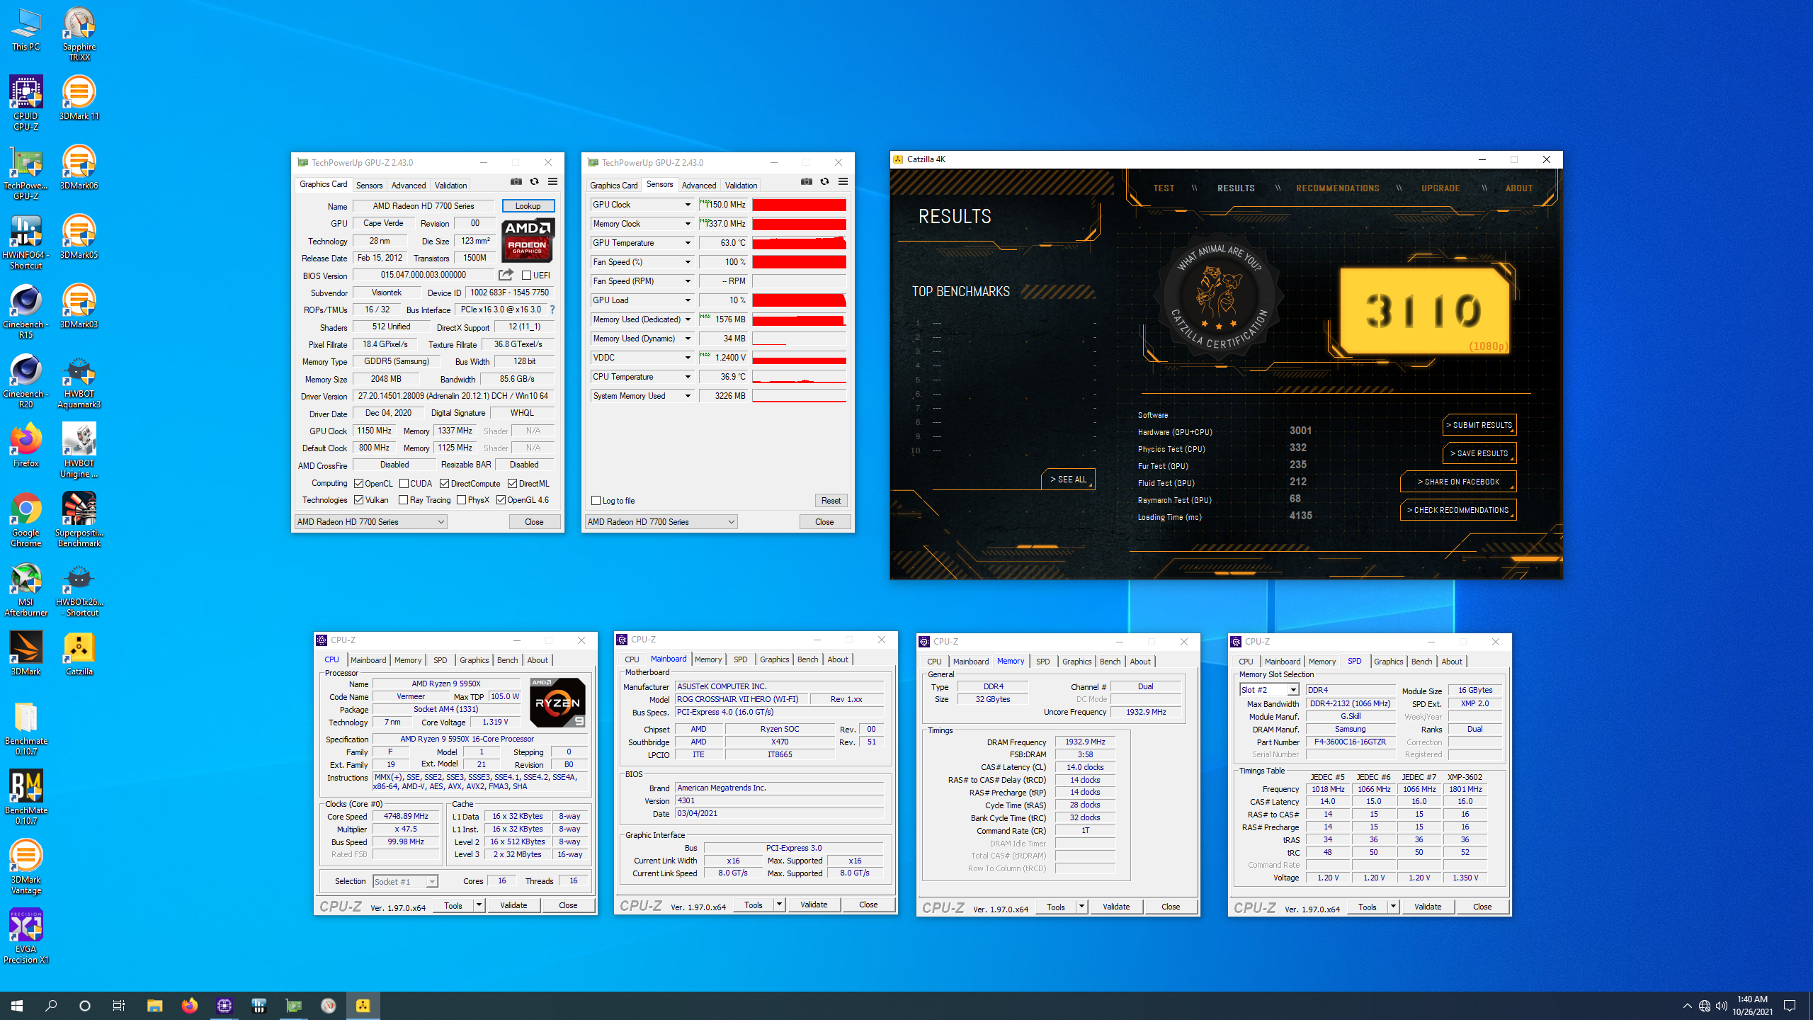
Task: Click BIOS export share icon in GPU-Z
Action: [506, 275]
